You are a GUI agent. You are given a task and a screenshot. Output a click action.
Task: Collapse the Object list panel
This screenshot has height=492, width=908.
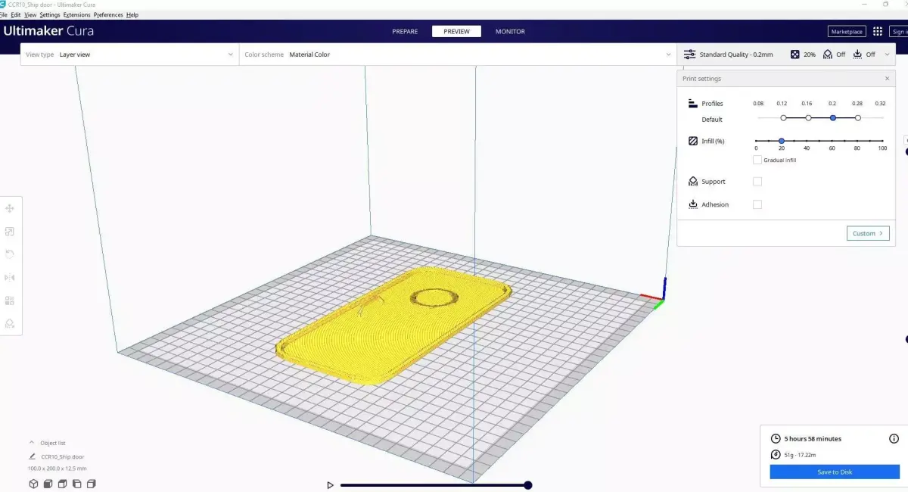point(30,443)
